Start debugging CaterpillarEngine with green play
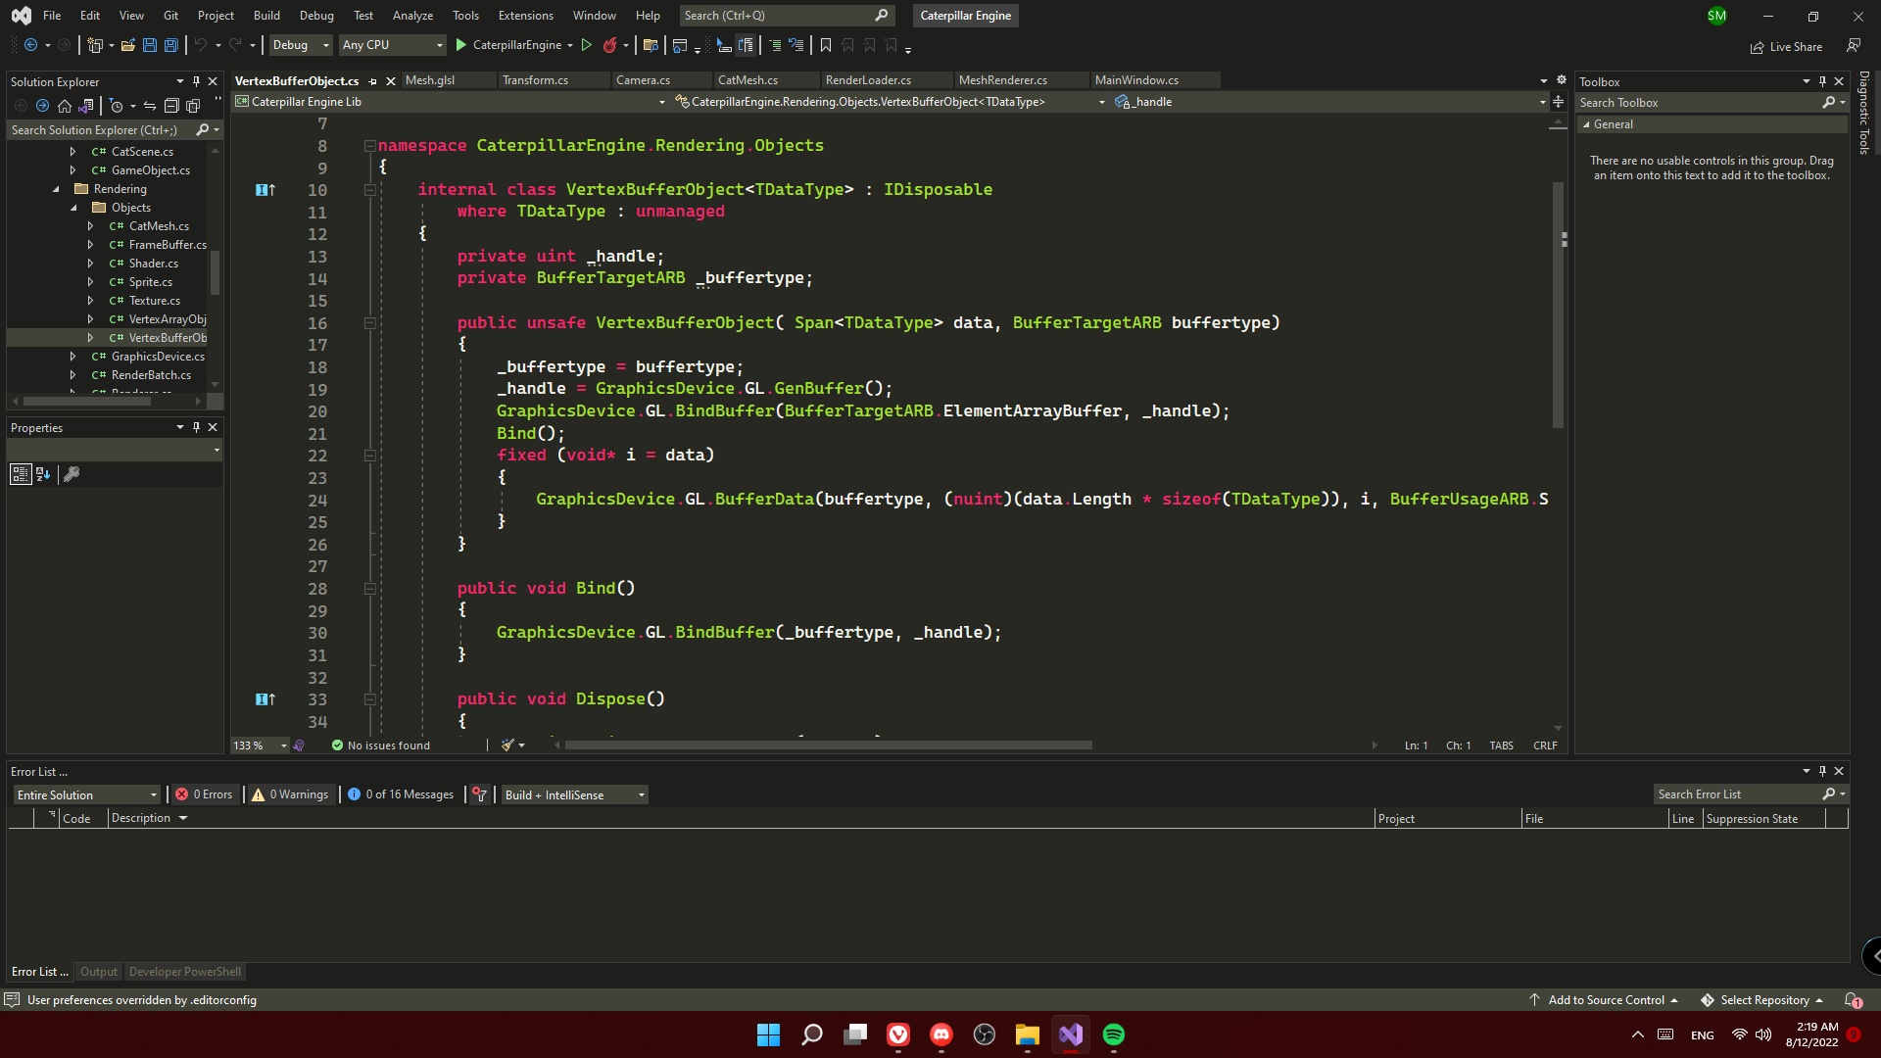 (x=461, y=45)
